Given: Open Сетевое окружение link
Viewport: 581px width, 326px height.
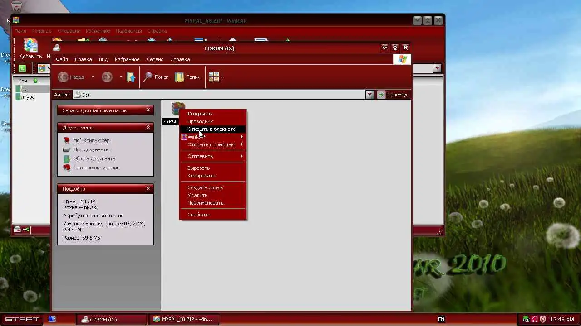Looking at the screenshot, I should pos(96,168).
